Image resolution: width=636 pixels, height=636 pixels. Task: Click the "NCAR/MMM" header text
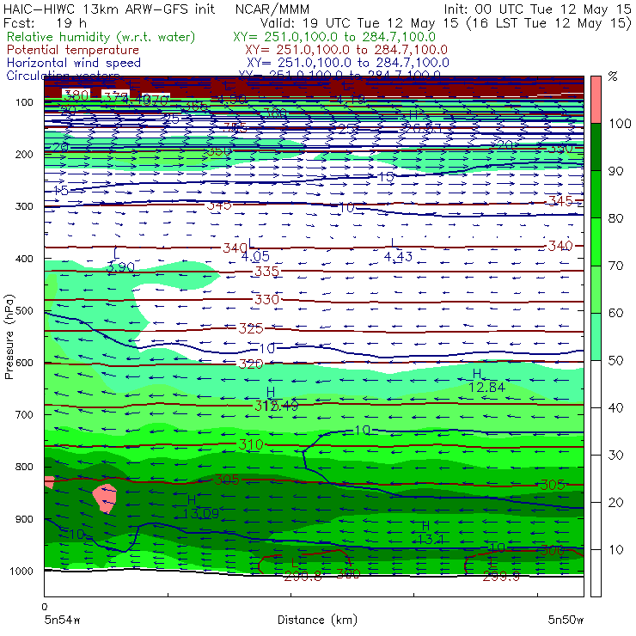[x=272, y=9]
